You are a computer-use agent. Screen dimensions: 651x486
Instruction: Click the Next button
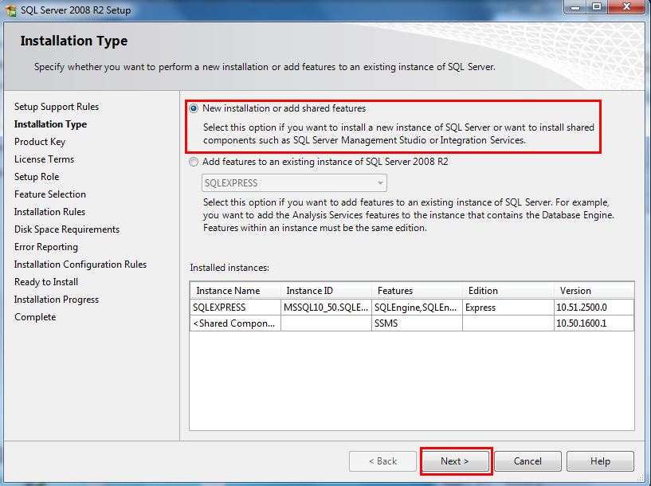pyautogui.click(x=455, y=461)
